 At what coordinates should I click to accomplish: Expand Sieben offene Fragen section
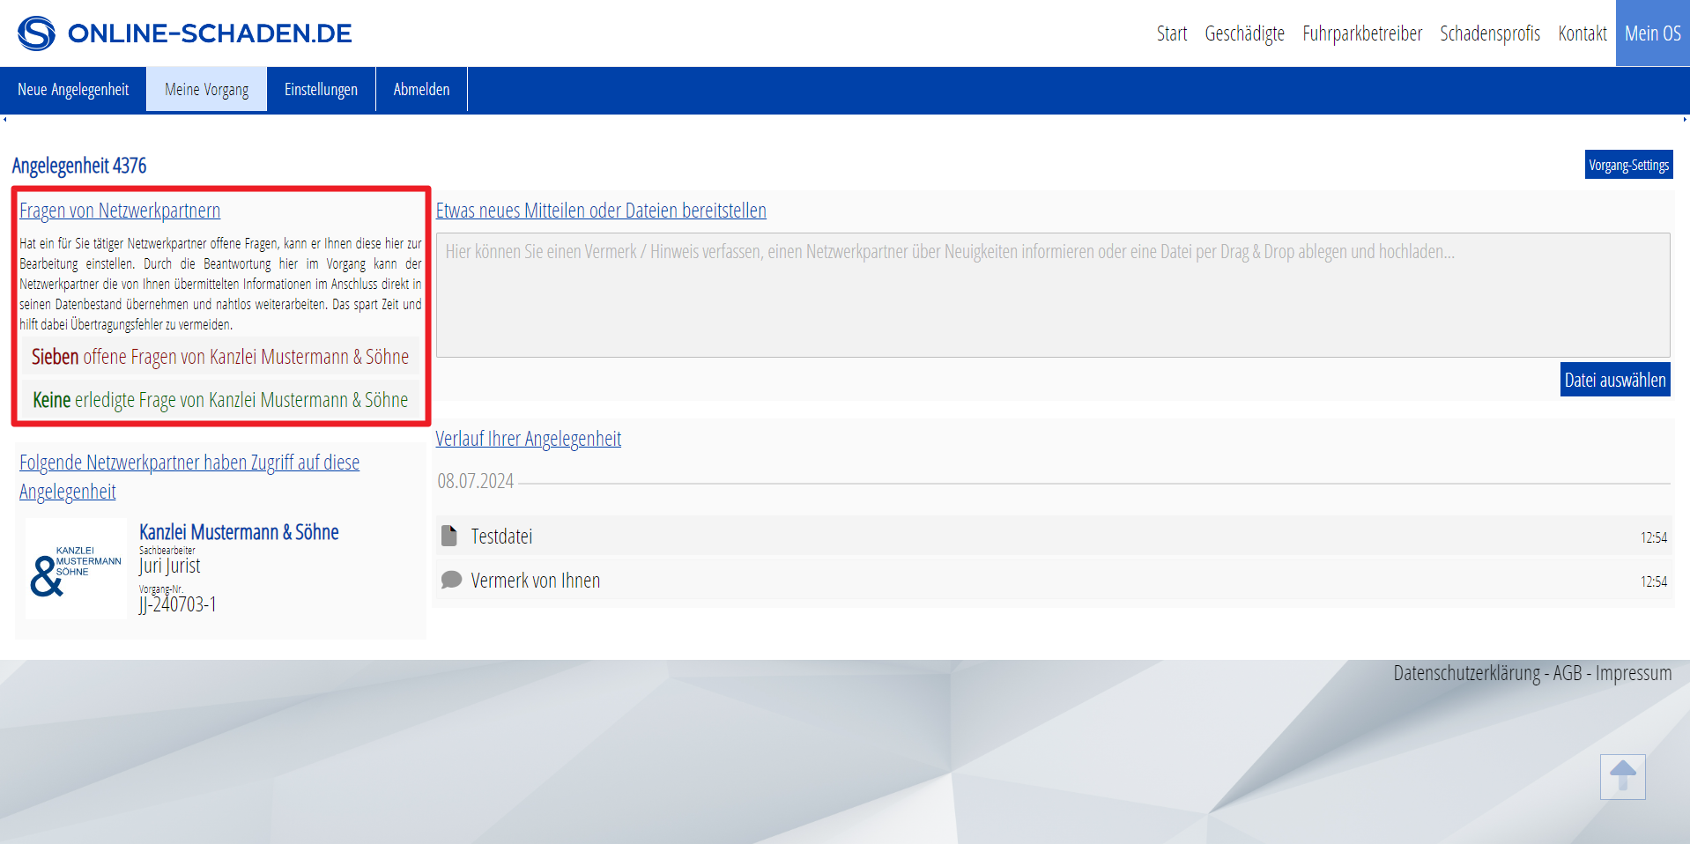[220, 357]
